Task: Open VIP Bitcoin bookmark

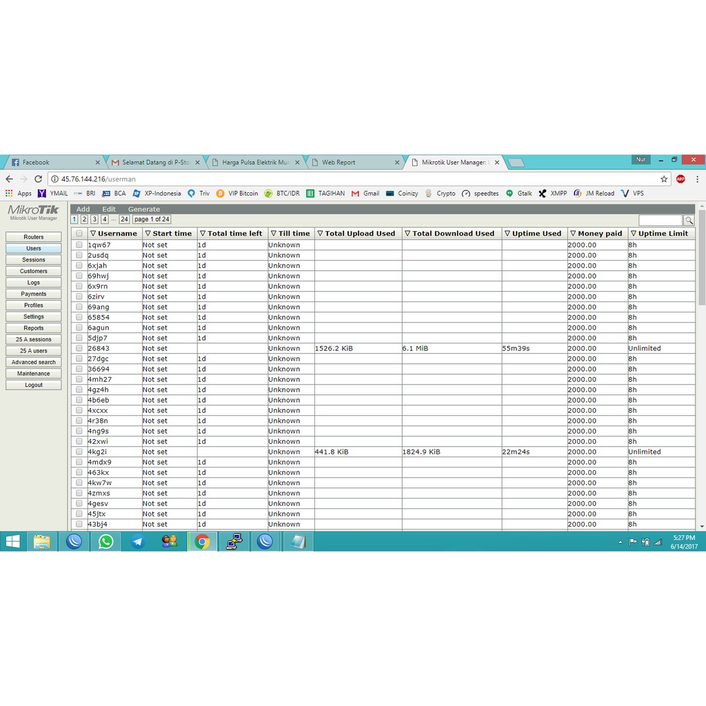Action: tap(237, 194)
